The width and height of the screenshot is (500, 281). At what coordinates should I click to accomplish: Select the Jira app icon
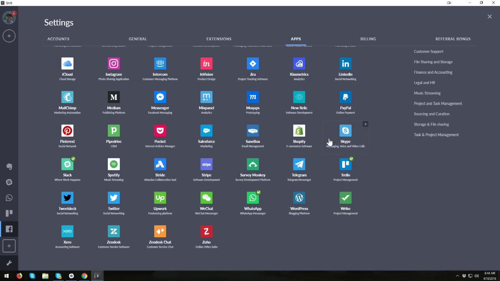pyautogui.click(x=253, y=64)
